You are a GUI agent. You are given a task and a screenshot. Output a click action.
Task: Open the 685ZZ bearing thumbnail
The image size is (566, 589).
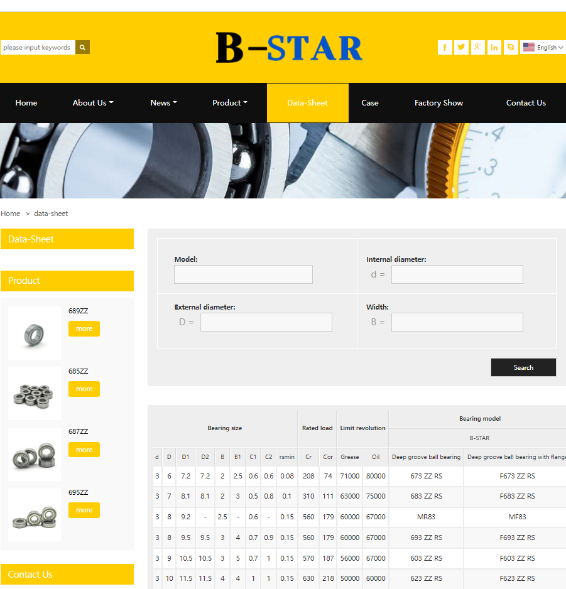(x=34, y=394)
